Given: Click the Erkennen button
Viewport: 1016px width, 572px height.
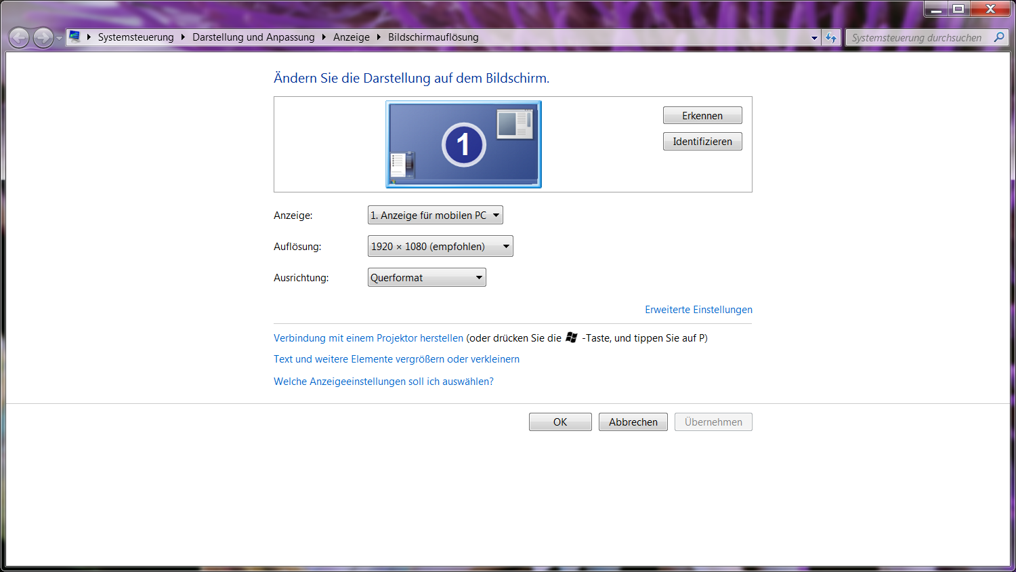Looking at the screenshot, I should click(702, 116).
